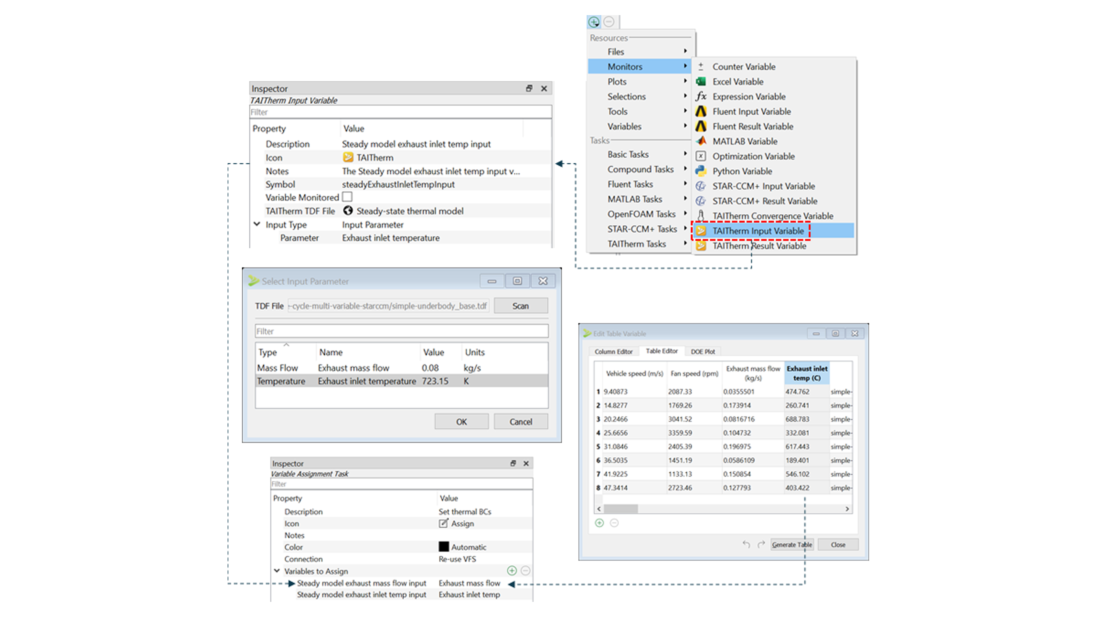
Task: Collapse the Variables to Assign group
Action: (277, 570)
